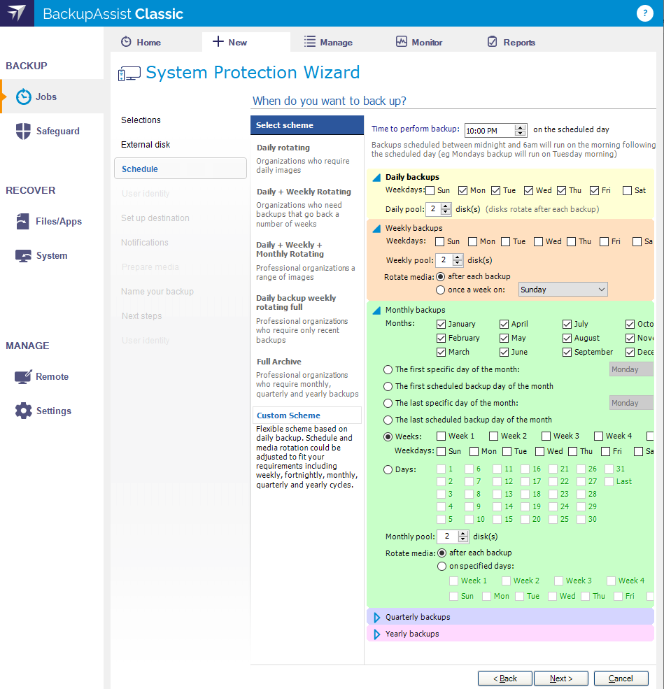Select the External disk wizard step

tap(146, 145)
